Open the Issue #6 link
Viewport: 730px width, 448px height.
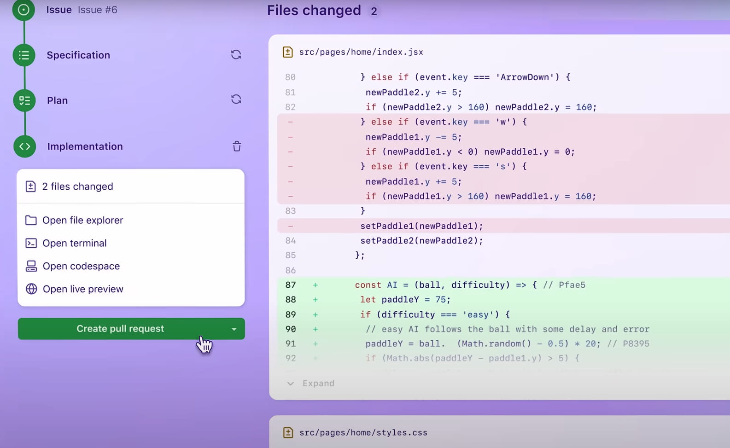point(97,10)
